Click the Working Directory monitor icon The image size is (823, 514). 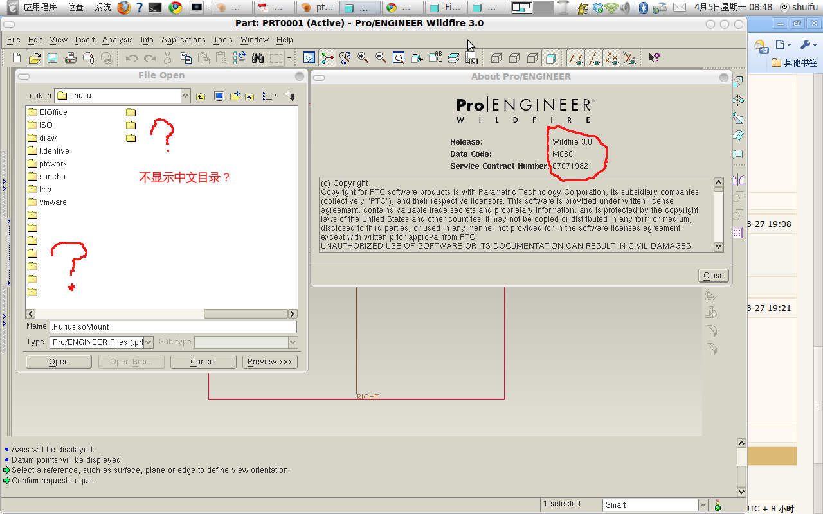click(x=219, y=96)
